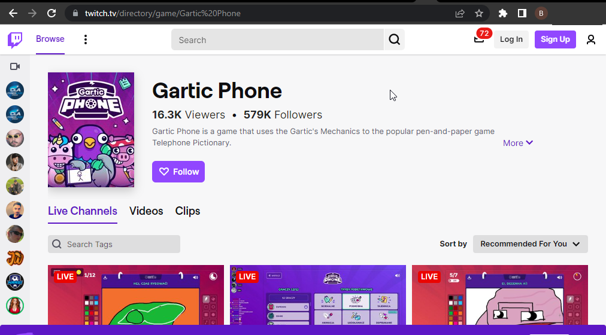Image resolution: width=606 pixels, height=335 pixels.
Task: Click the camera icon atop the sidebar
Action: click(15, 67)
